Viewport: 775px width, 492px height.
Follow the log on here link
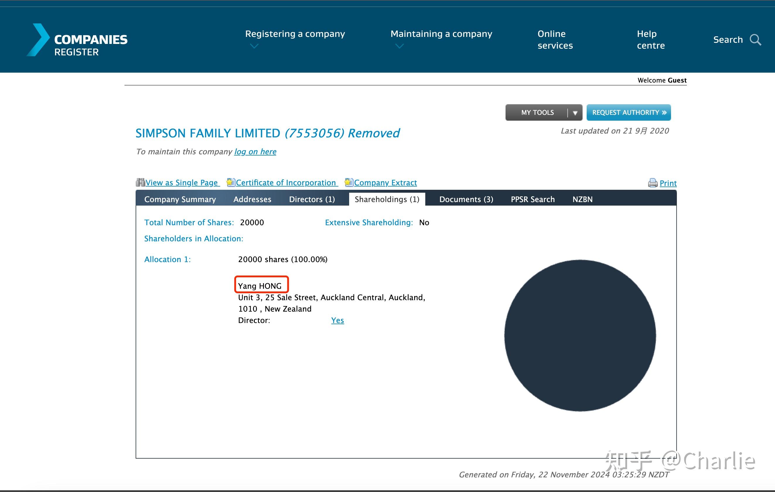[255, 152]
